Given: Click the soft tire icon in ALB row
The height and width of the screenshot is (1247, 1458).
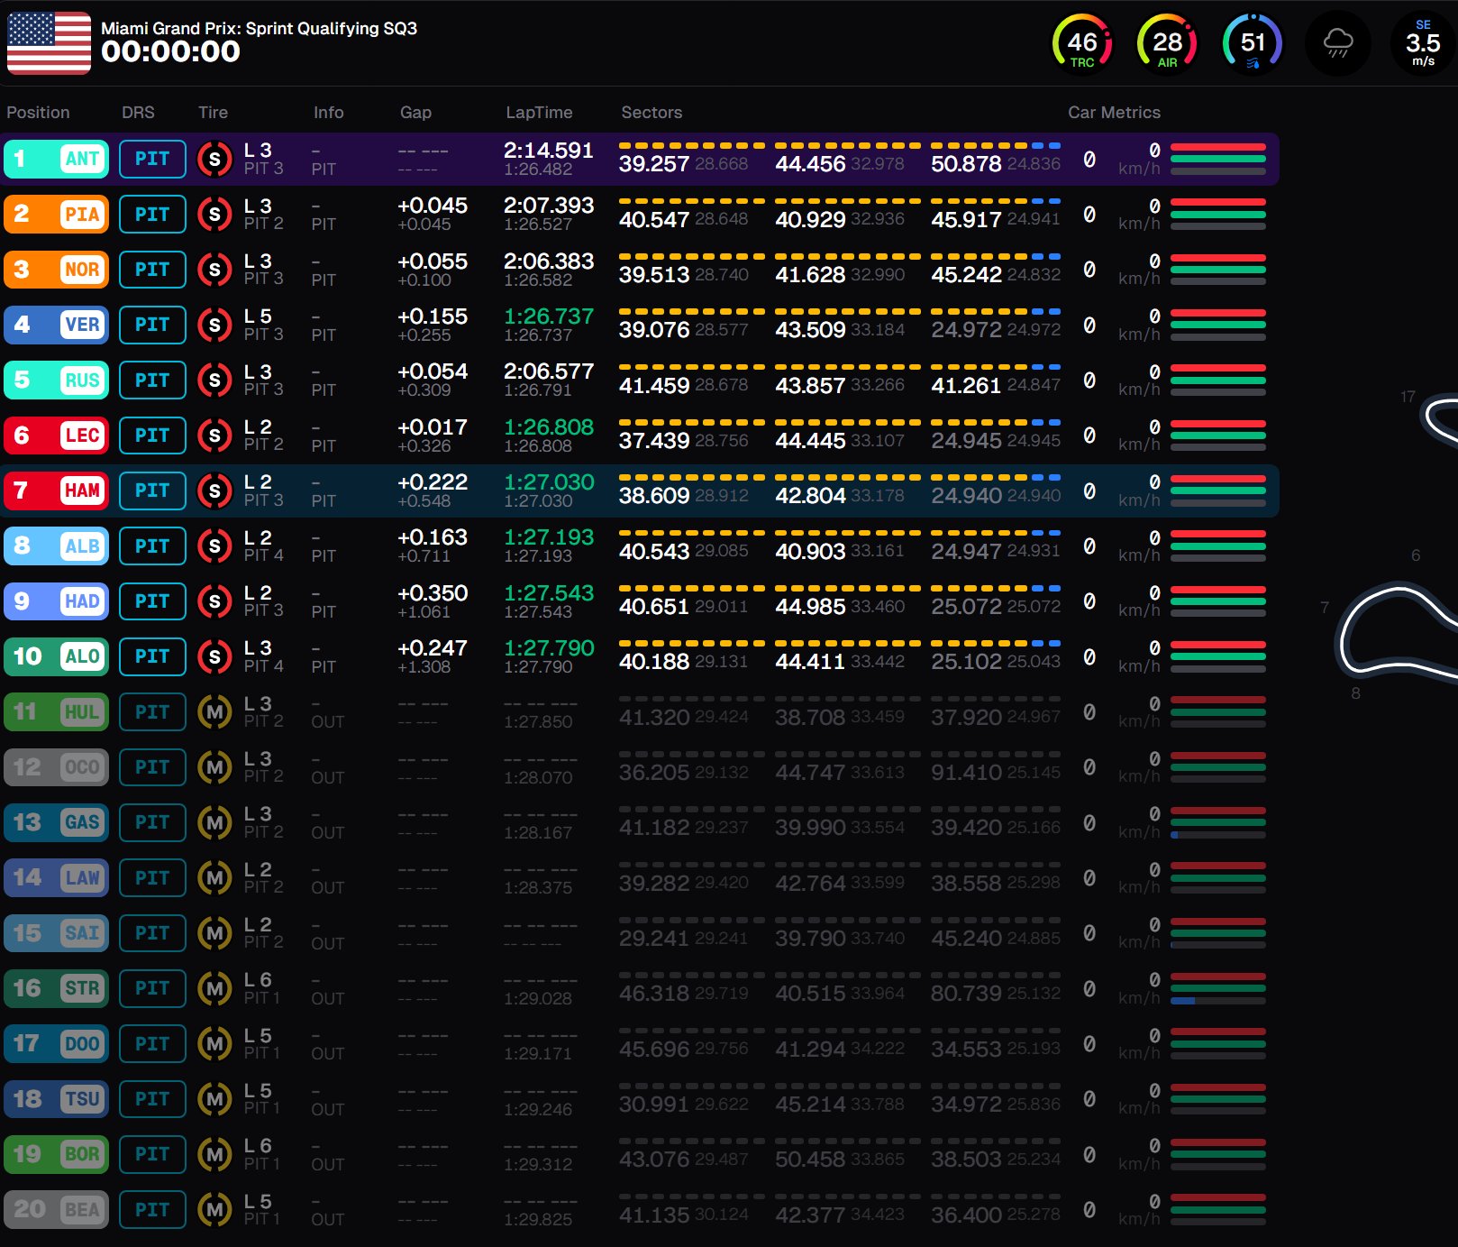Looking at the screenshot, I should coord(214,546).
